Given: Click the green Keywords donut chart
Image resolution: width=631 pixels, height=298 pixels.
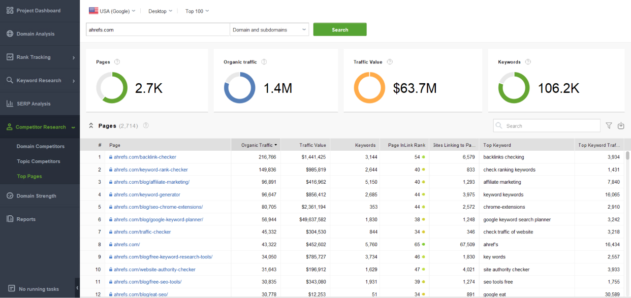Looking at the screenshot, I should [514, 88].
